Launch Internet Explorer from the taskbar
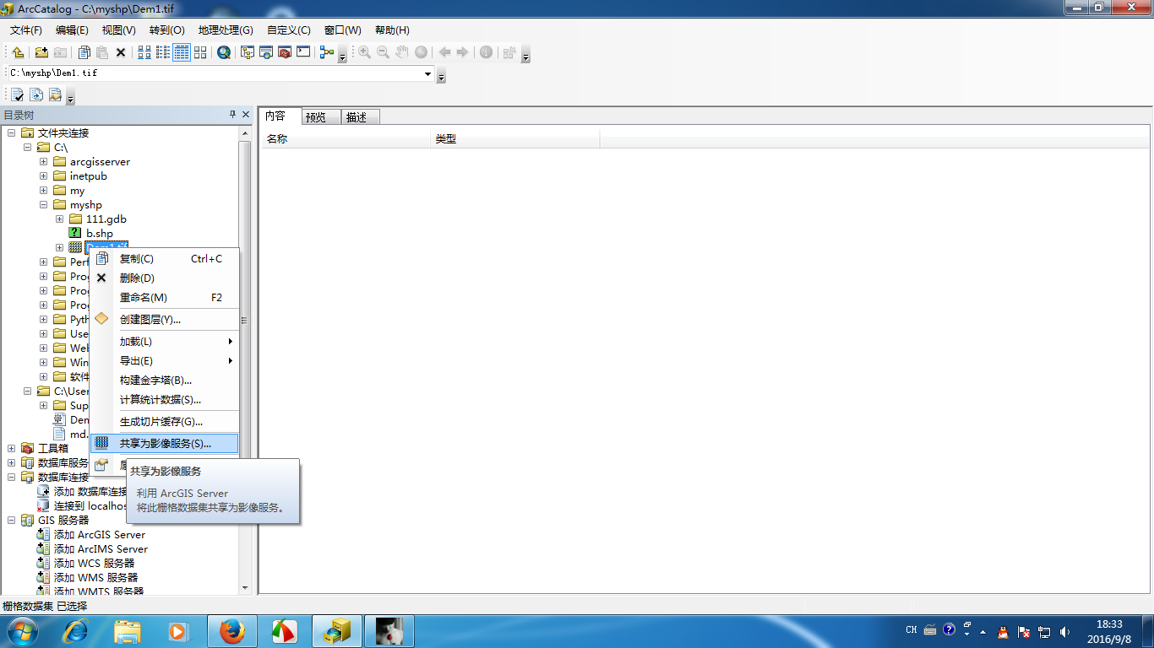Screen dimensions: 1154x648 click(x=75, y=631)
